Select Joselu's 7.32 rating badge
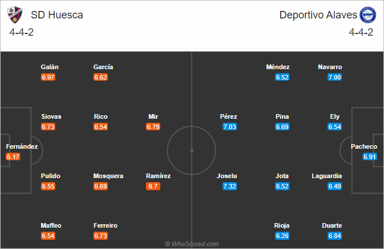Viewport: 384px width, 249px height. click(229, 186)
